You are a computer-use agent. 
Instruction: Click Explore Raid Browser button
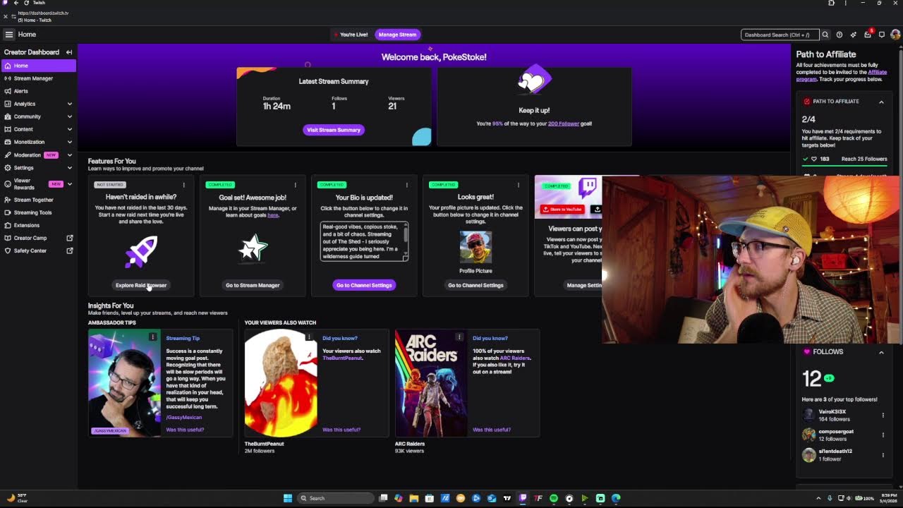click(x=141, y=285)
